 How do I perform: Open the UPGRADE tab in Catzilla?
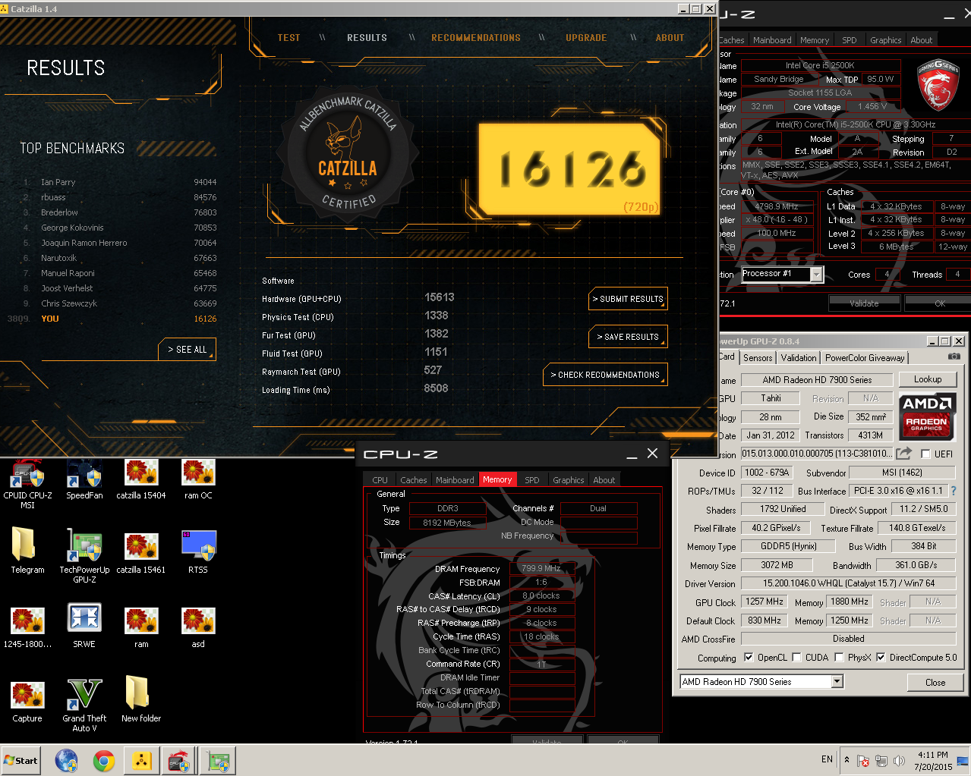coord(586,37)
